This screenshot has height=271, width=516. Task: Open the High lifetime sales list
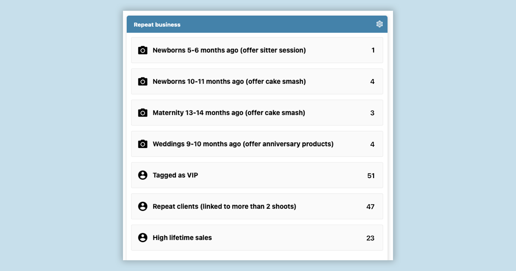coord(182,237)
